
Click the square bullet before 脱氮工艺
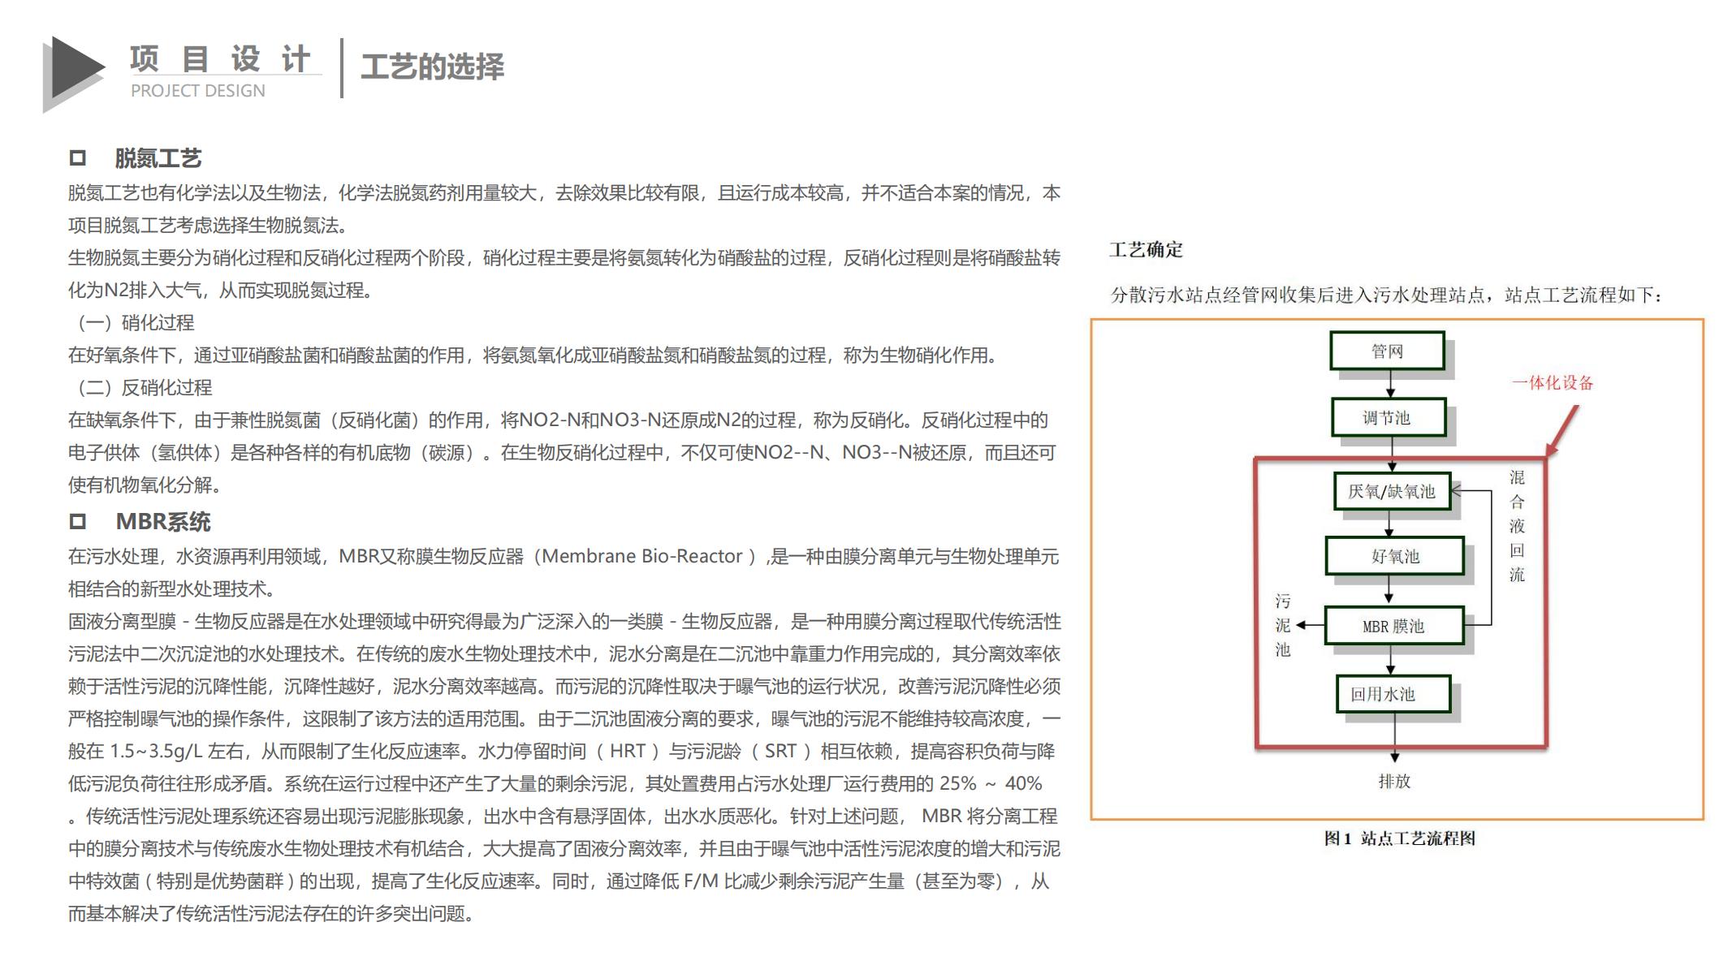coord(78,158)
